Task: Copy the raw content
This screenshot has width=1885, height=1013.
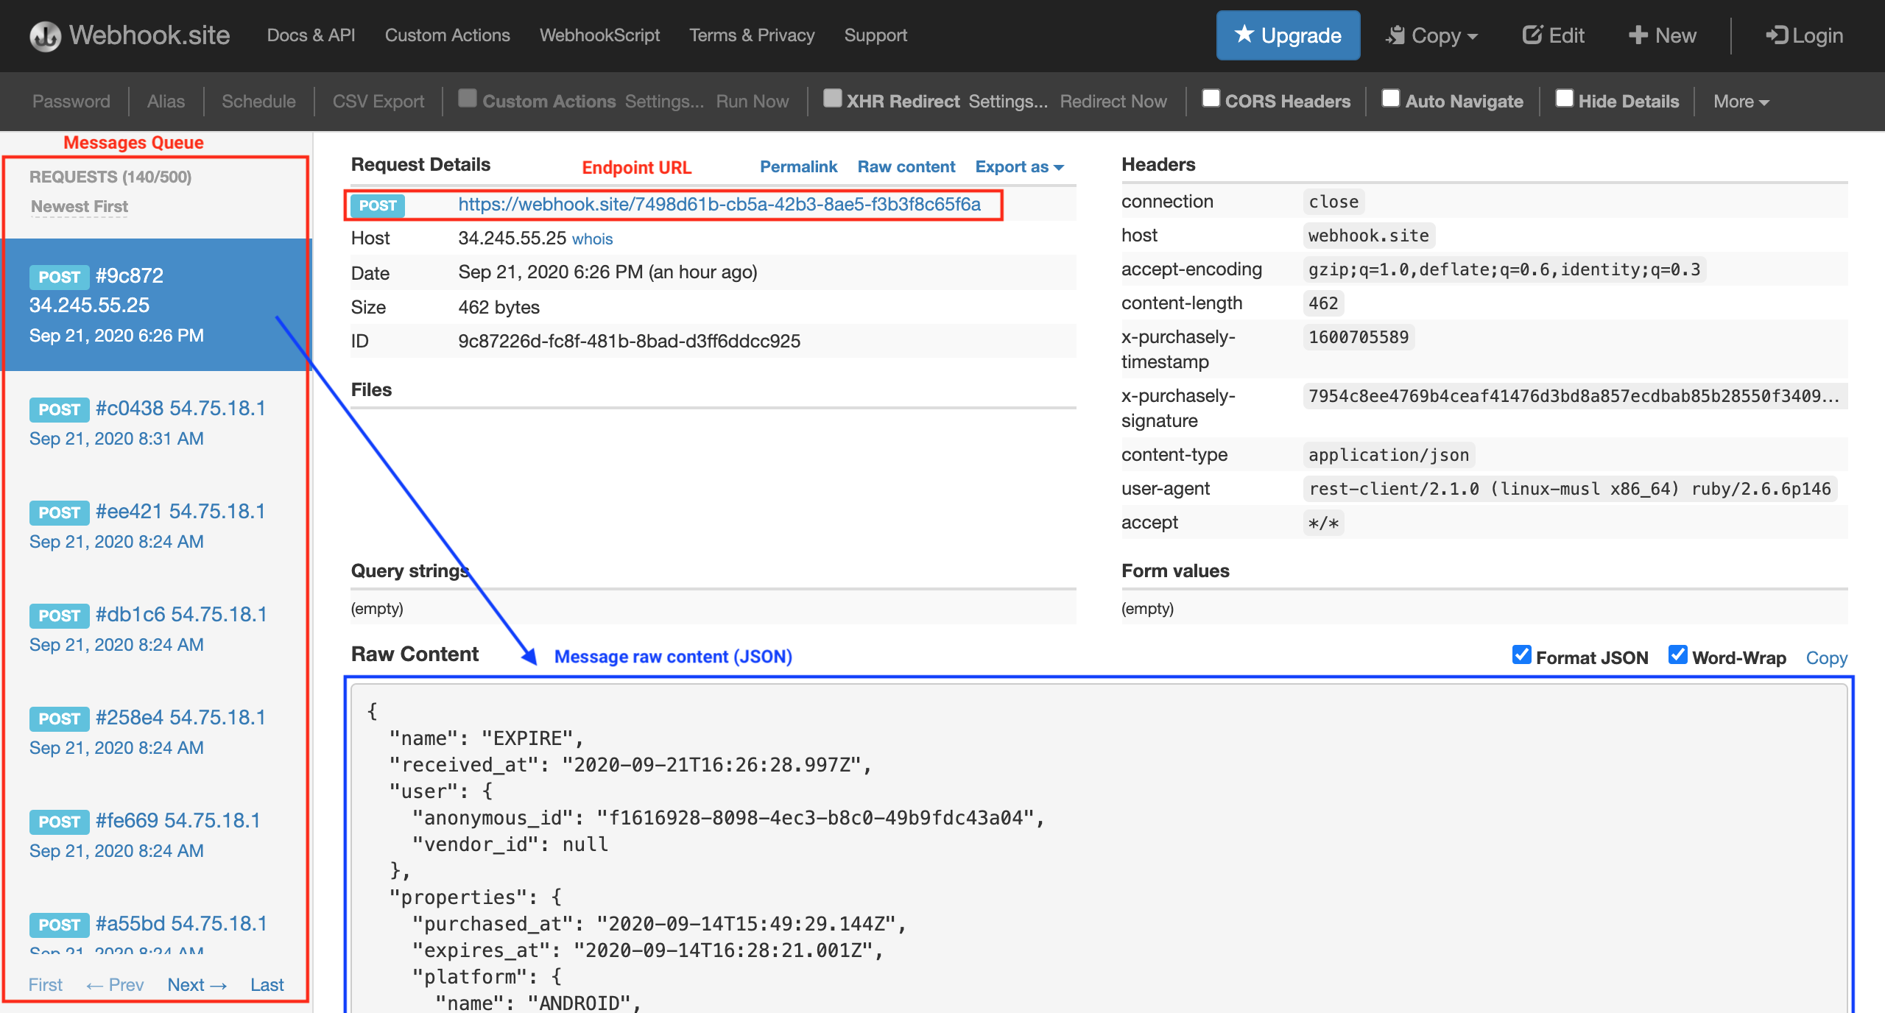Action: tap(1827, 658)
